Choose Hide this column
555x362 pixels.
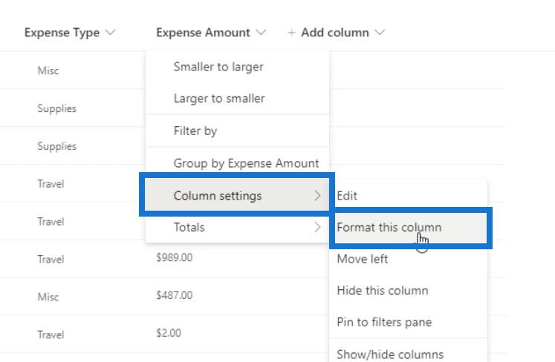(409, 291)
